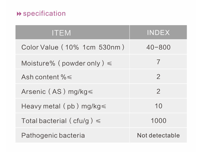Viewport: 202px width, 152px height.
Task: Select the INDEX column header
Action: click(158, 32)
